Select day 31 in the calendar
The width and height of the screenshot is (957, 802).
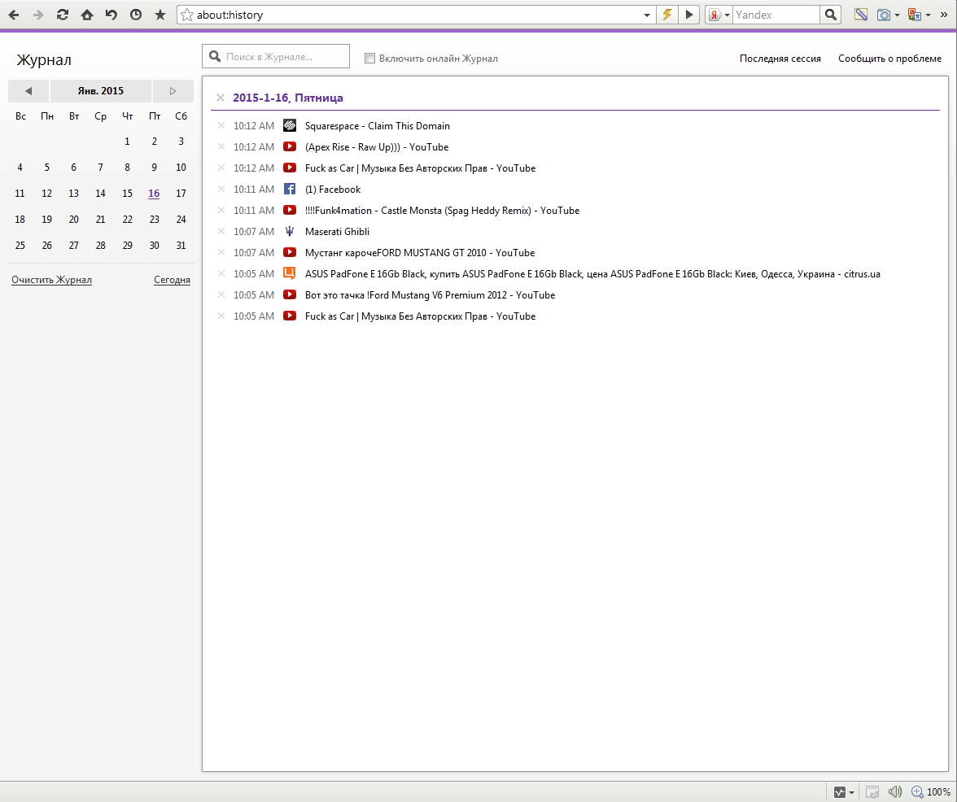point(181,245)
